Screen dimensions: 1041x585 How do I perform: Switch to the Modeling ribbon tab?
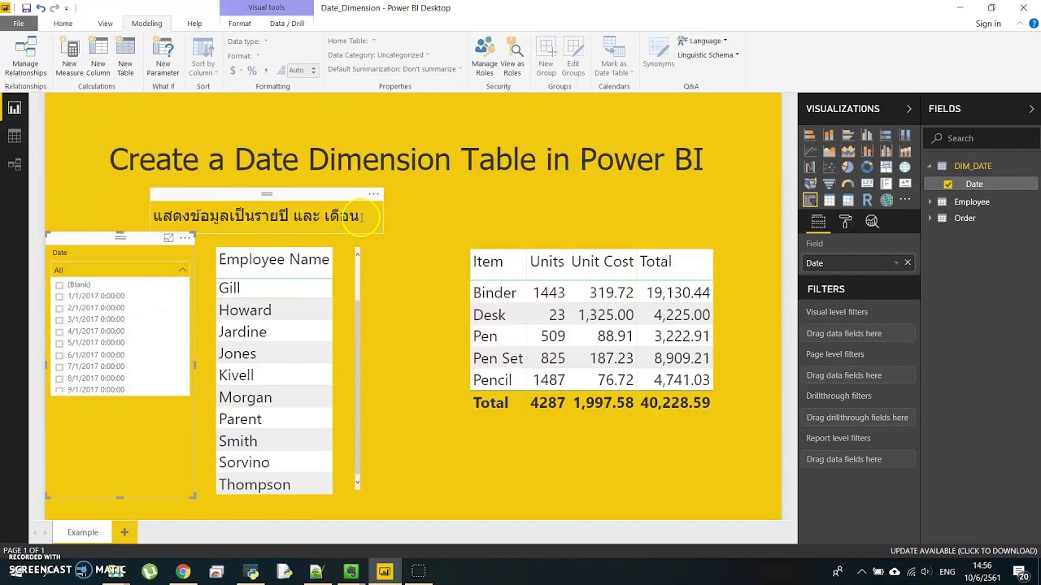coord(147,24)
